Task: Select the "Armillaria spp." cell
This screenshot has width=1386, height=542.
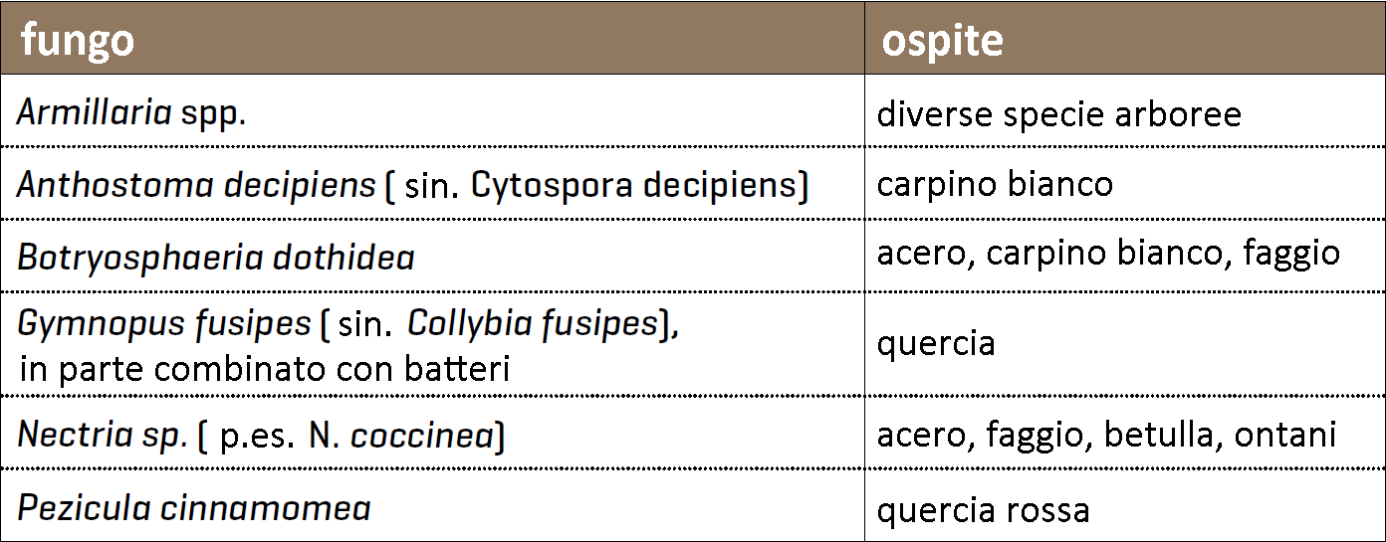Action: 131,112
